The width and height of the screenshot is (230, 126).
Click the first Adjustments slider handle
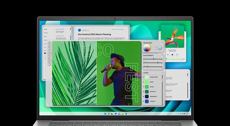click(153, 58)
